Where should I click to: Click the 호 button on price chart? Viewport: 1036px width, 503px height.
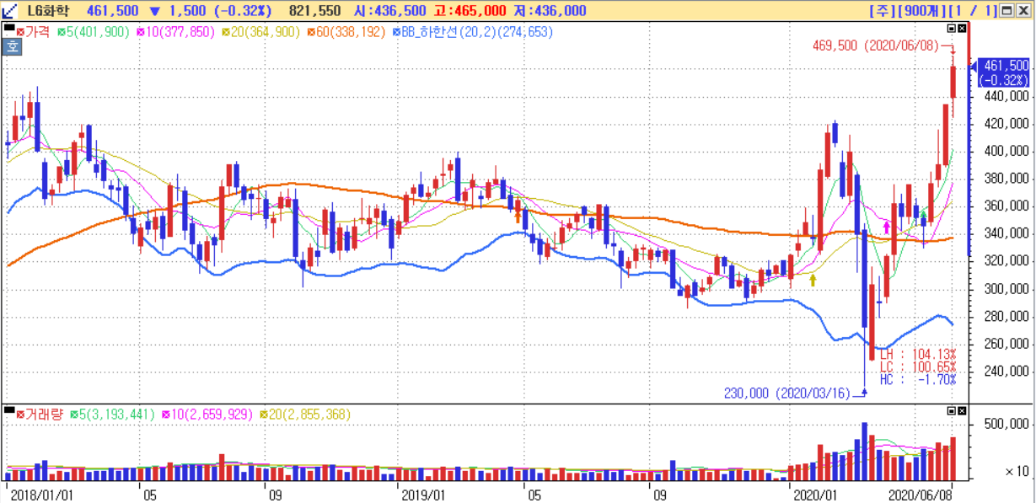pos(12,48)
